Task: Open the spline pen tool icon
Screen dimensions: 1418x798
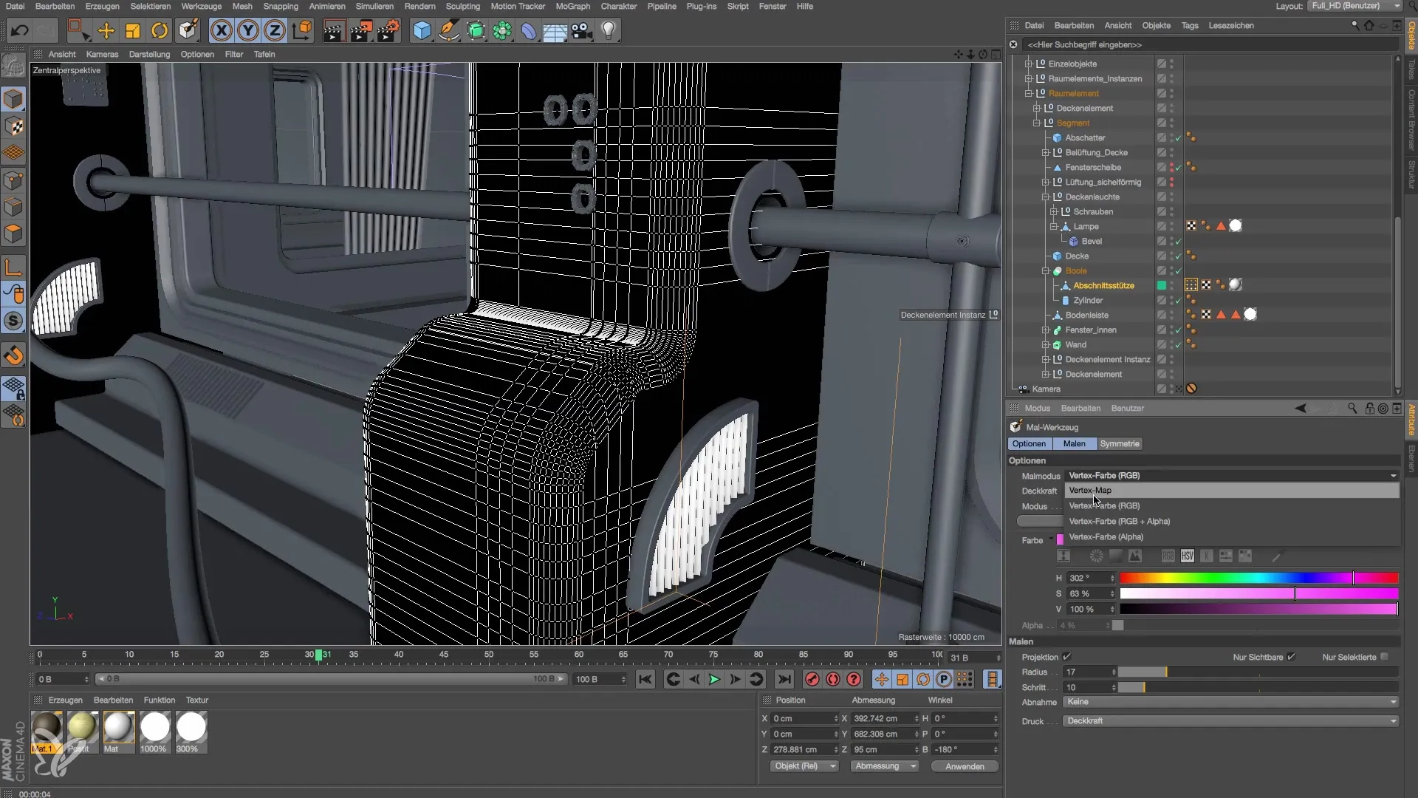Action: (449, 30)
